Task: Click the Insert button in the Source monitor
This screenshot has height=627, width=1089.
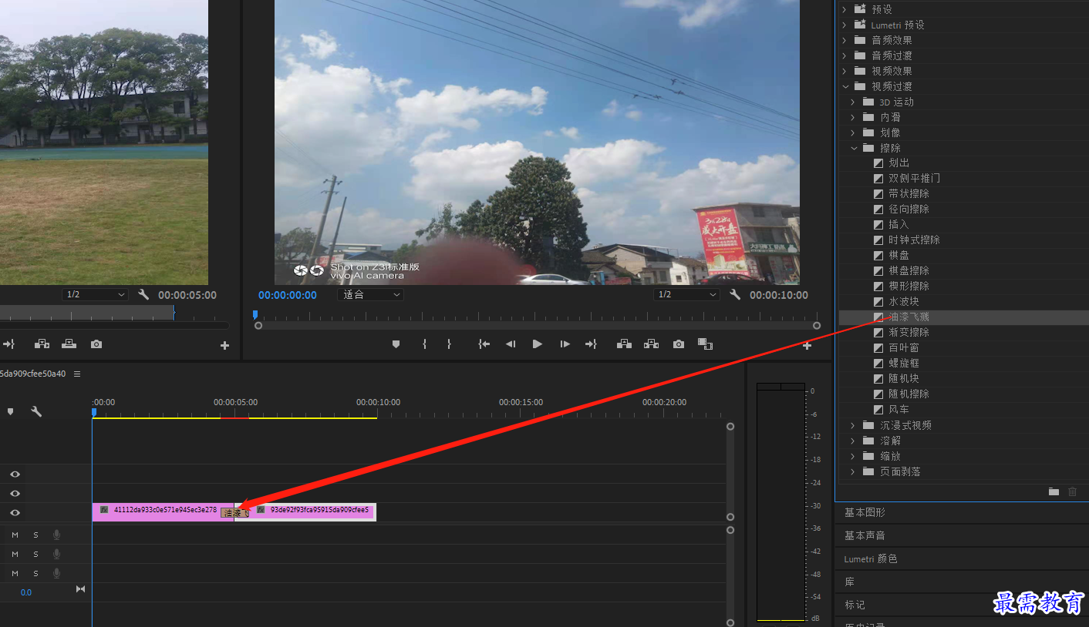Action: 42,344
